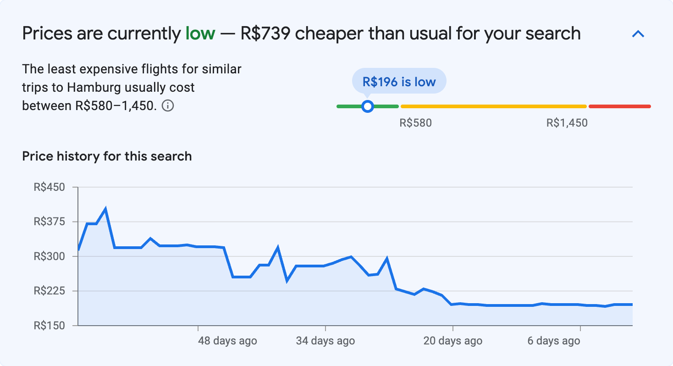Click the peak point on the price history line
Screen dimensions: 673x366
[x=105, y=207]
